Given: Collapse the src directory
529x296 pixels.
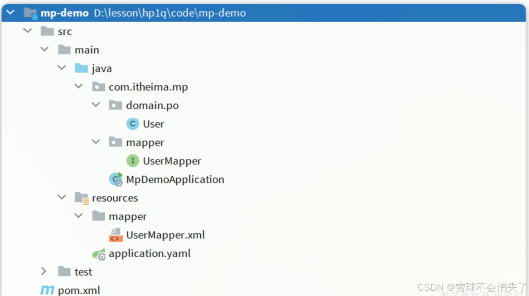Looking at the screenshot, I should pos(27,31).
